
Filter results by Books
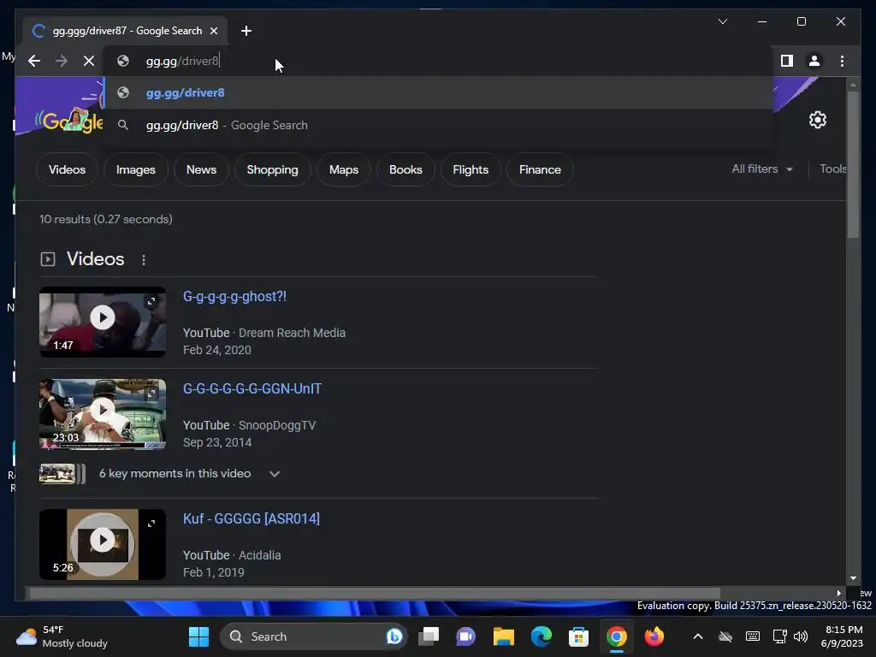point(405,169)
